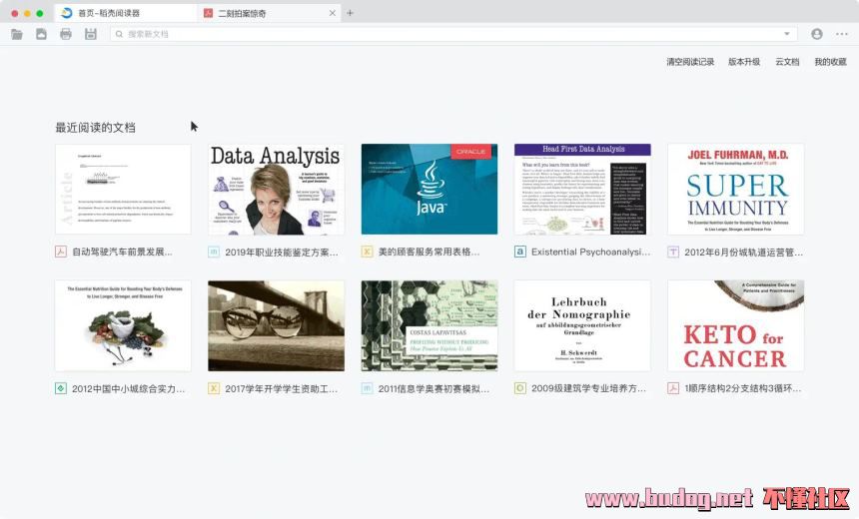Open file name 美的顾客服务常用表格…
The width and height of the screenshot is (859, 519).
tap(429, 252)
